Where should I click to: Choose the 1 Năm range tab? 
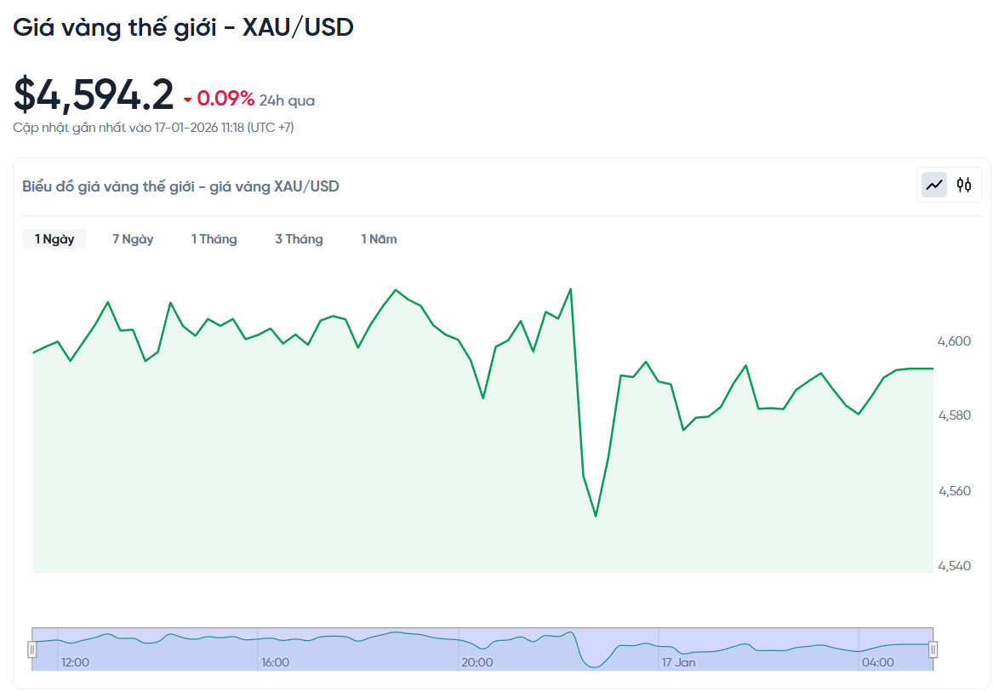(379, 239)
